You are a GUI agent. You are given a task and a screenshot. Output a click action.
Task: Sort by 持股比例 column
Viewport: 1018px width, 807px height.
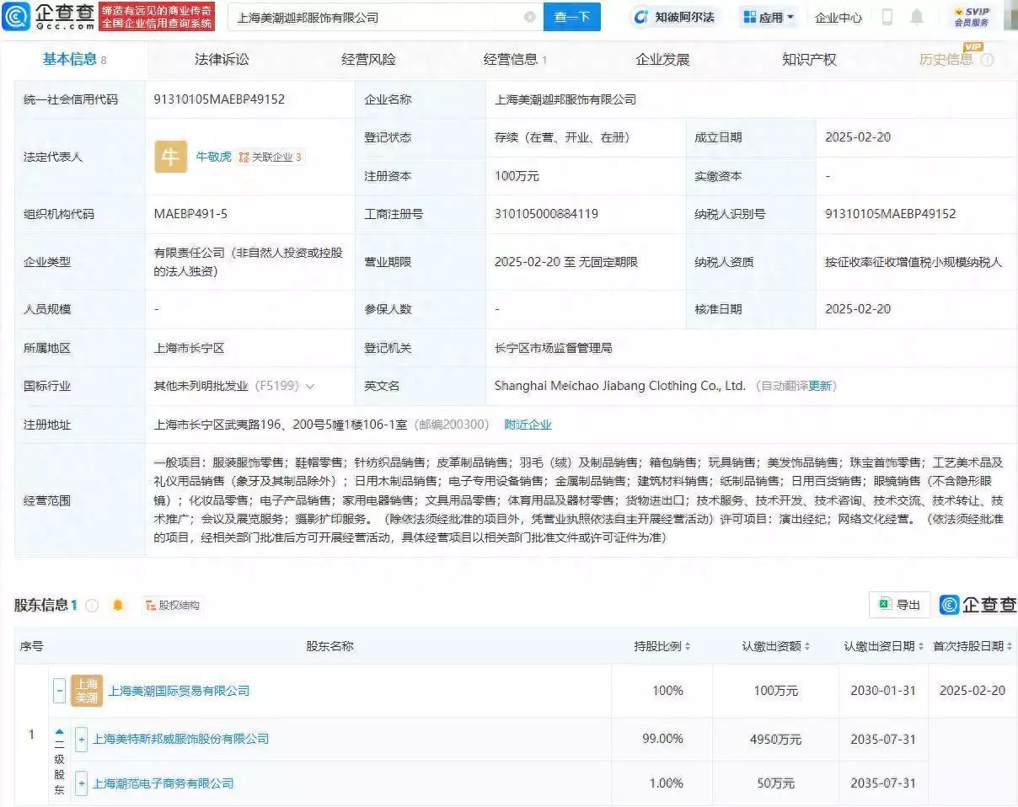(662, 646)
